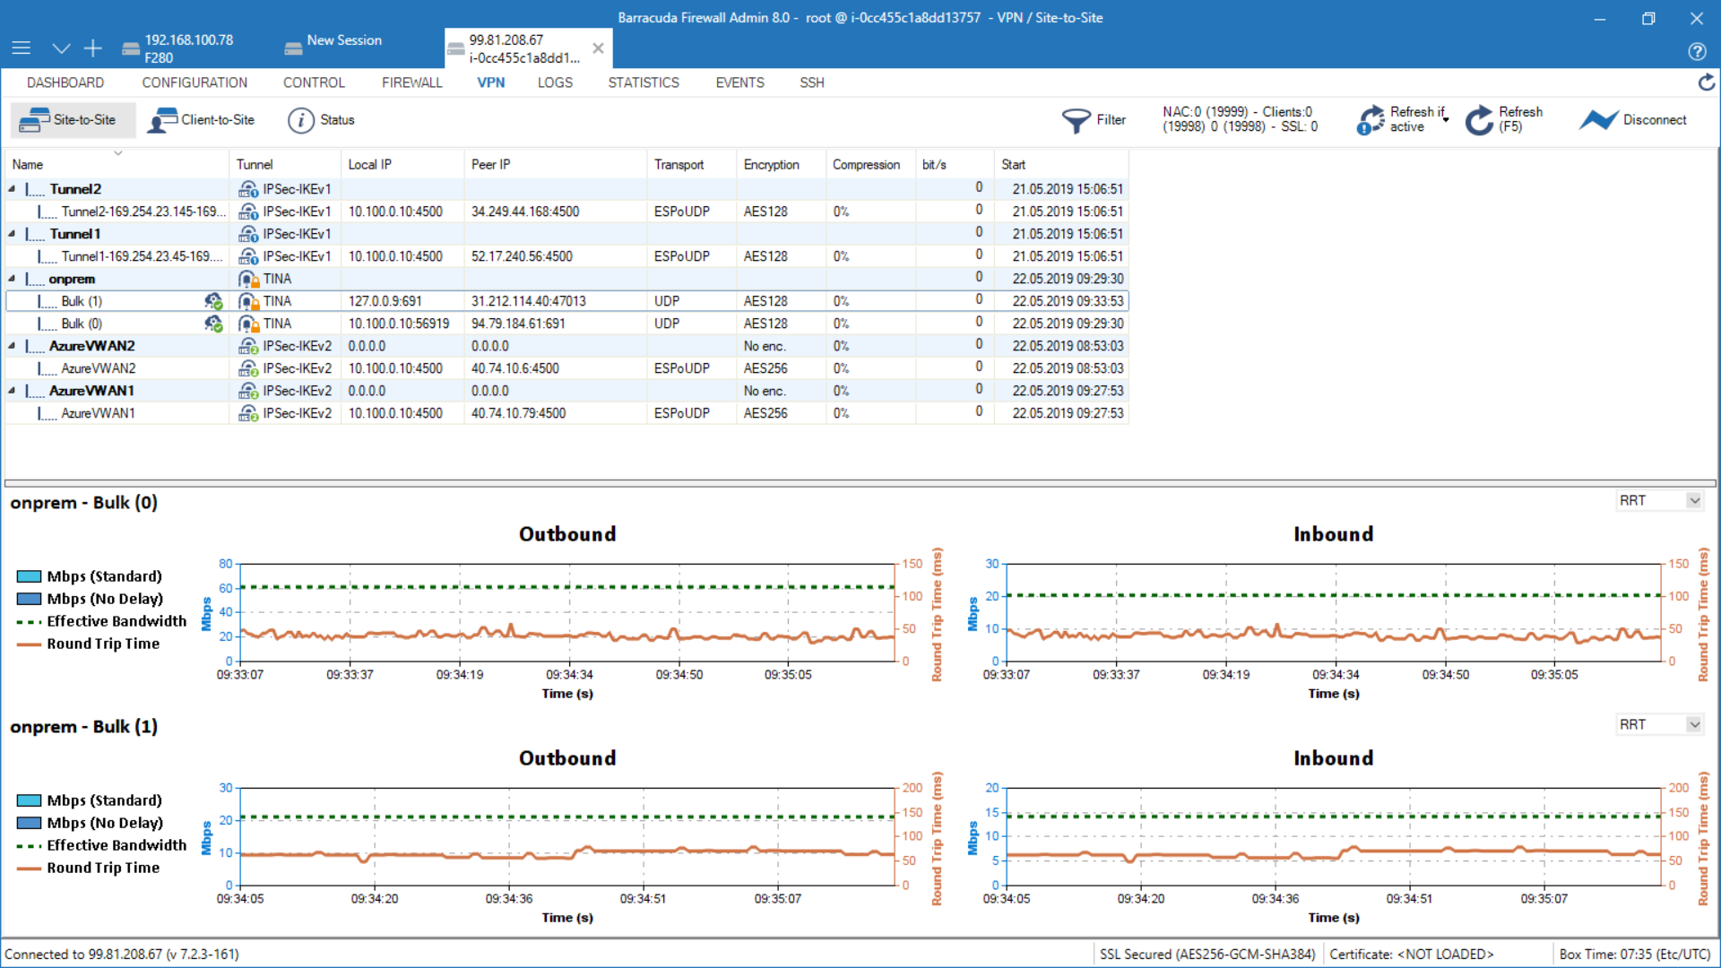Screen dimensions: 1721x968
Task: Click Mbps (No Delay) swatch in Bulk (0) legend
Action: [30, 599]
